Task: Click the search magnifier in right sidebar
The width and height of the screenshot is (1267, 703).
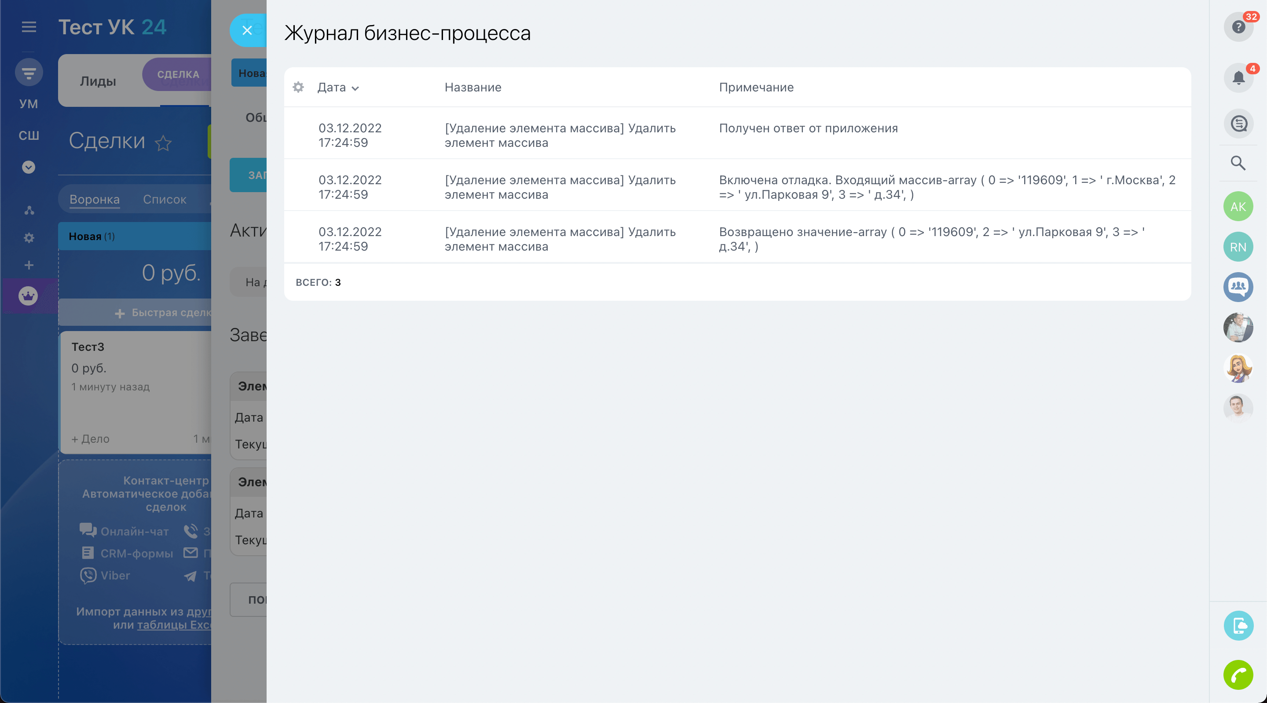Action: 1238,163
